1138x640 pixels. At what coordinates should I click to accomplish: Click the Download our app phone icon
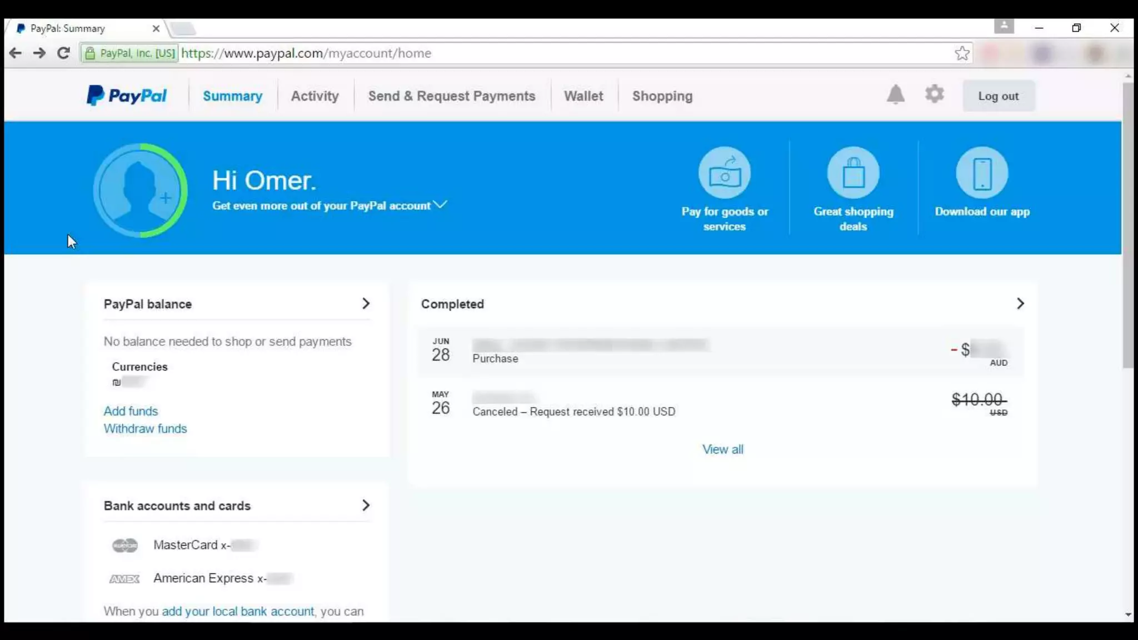coord(982,173)
